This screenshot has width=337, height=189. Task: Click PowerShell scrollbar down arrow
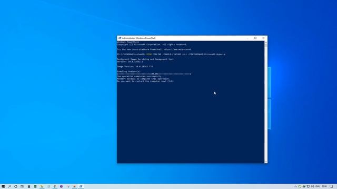266,162
